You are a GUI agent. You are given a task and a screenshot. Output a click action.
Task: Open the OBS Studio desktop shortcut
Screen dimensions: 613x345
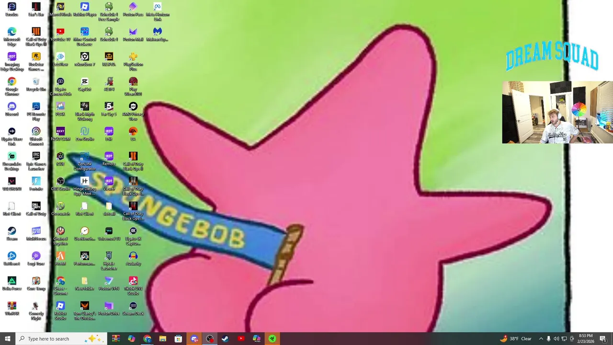tap(60, 184)
